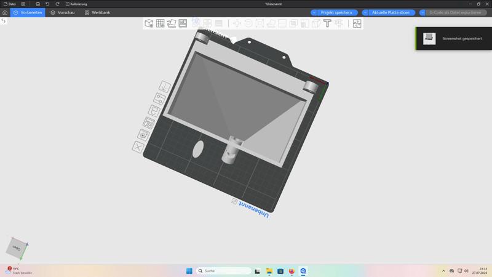
Task: Select the Scale tool in toolbar
Action: pos(260,23)
